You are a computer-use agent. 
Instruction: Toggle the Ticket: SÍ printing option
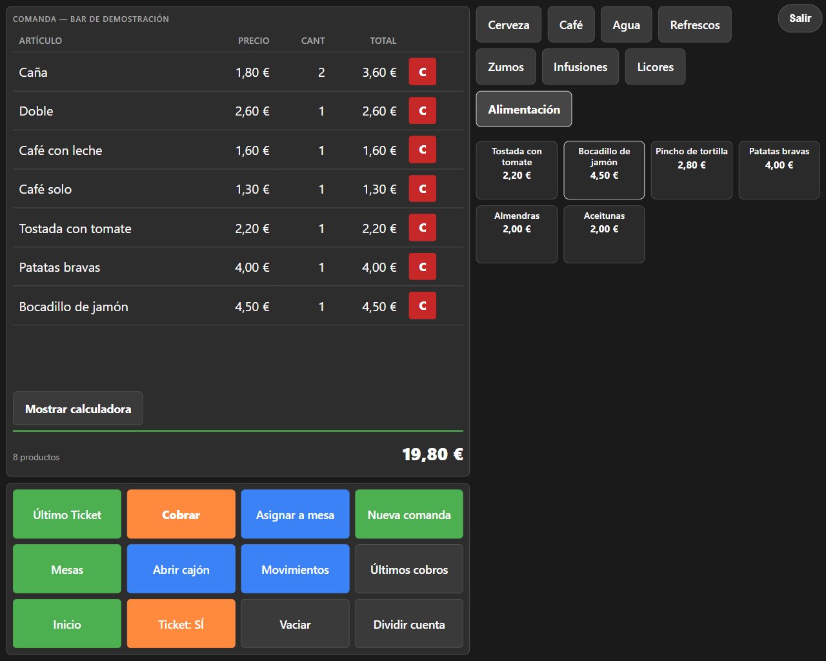pos(181,624)
